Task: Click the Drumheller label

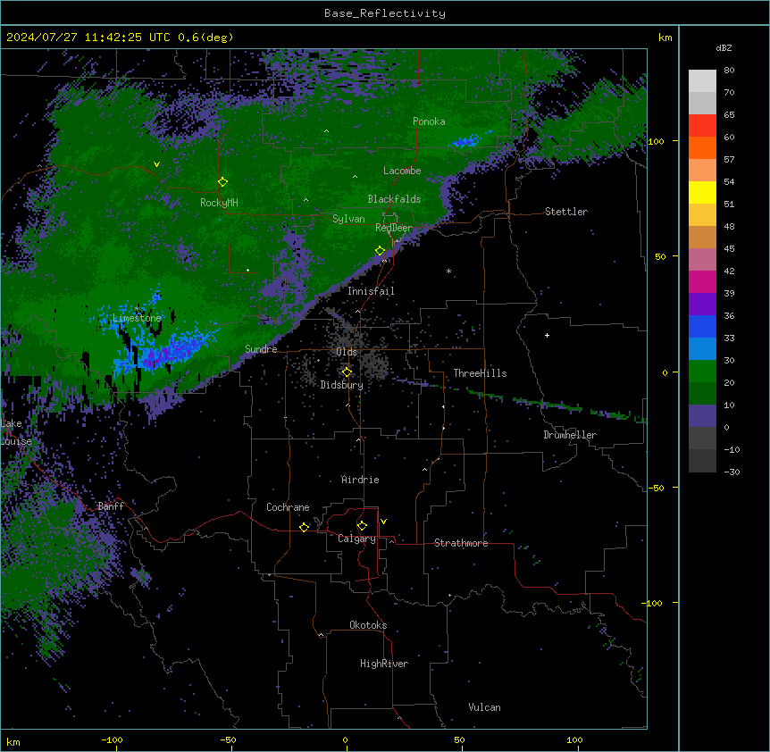Action: [x=570, y=435]
